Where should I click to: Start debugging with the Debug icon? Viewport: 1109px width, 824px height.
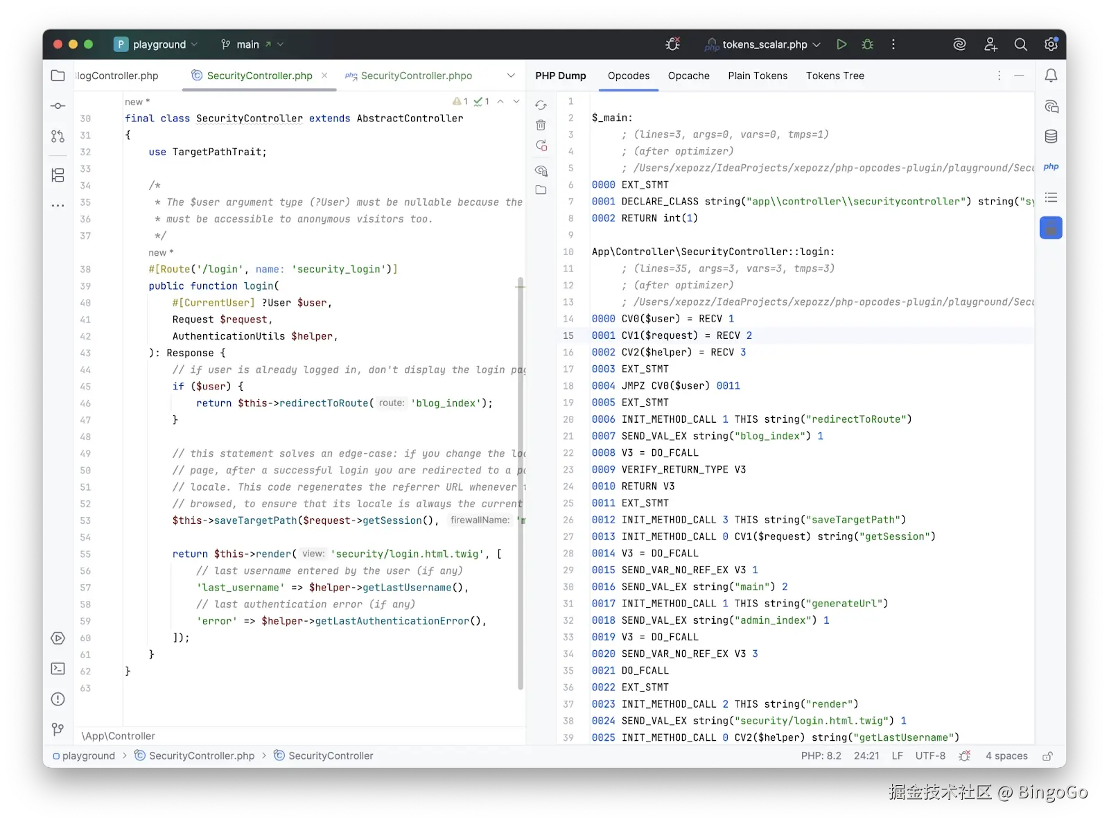(x=866, y=44)
